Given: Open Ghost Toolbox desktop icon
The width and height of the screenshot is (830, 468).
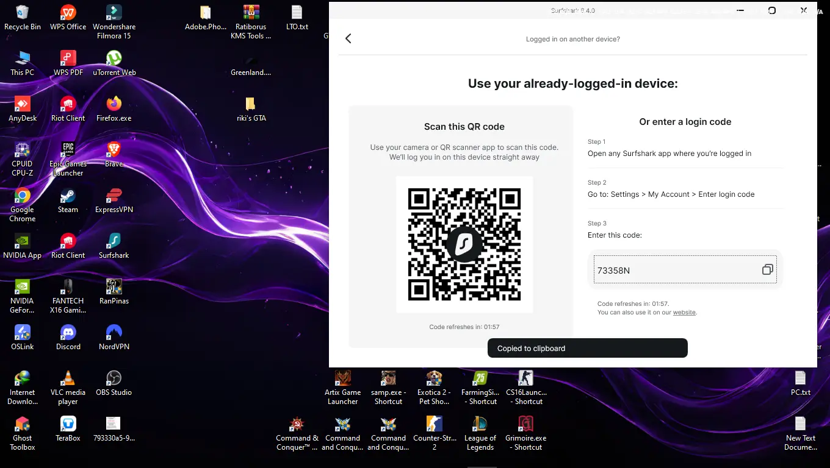Looking at the screenshot, I should [23, 433].
